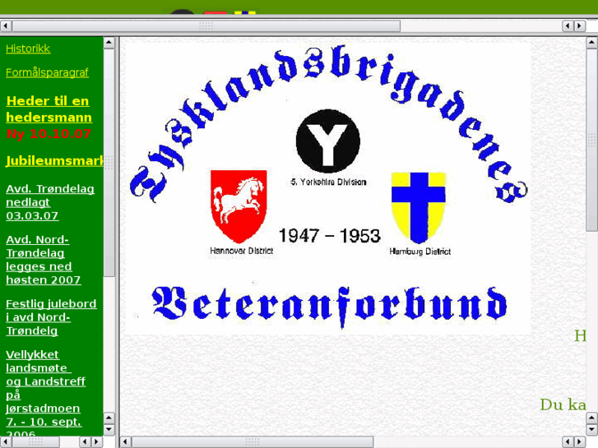This screenshot has height=448, width=598.
Task: Click top frame horizontal scroll left arrow
Action: coord(5,26)
